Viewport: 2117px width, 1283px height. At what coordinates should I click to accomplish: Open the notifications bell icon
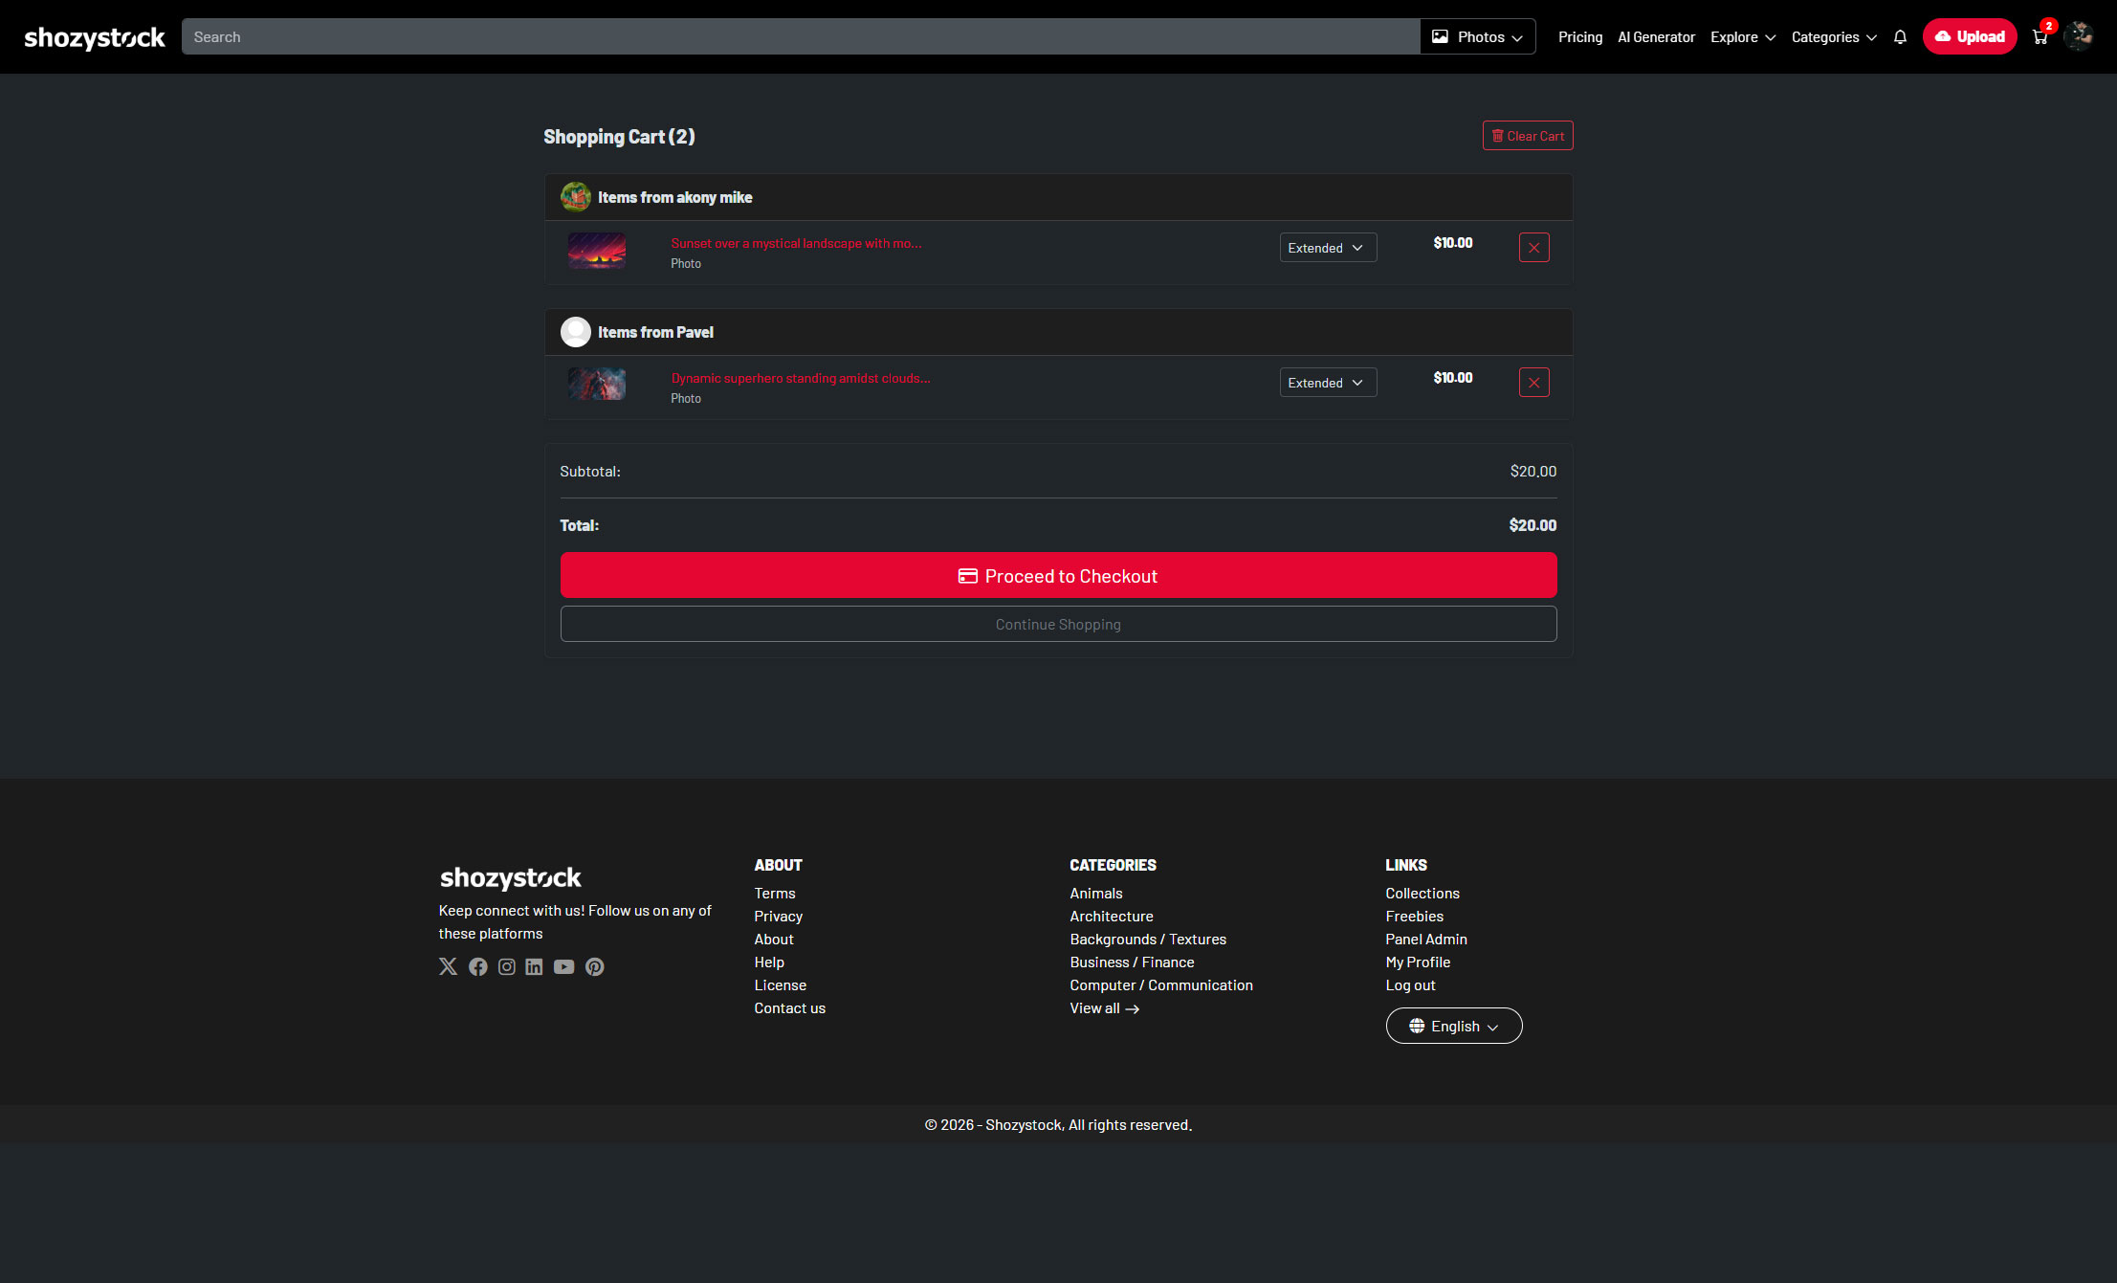click(x=1900, y=37)
